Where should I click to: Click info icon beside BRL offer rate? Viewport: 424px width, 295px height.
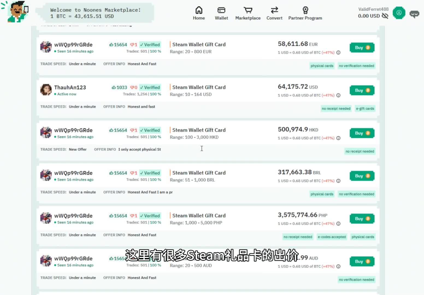pos(338,181)
